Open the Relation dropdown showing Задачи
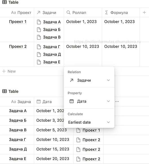Viewport: 149px width, 164px height. [89, 80]
